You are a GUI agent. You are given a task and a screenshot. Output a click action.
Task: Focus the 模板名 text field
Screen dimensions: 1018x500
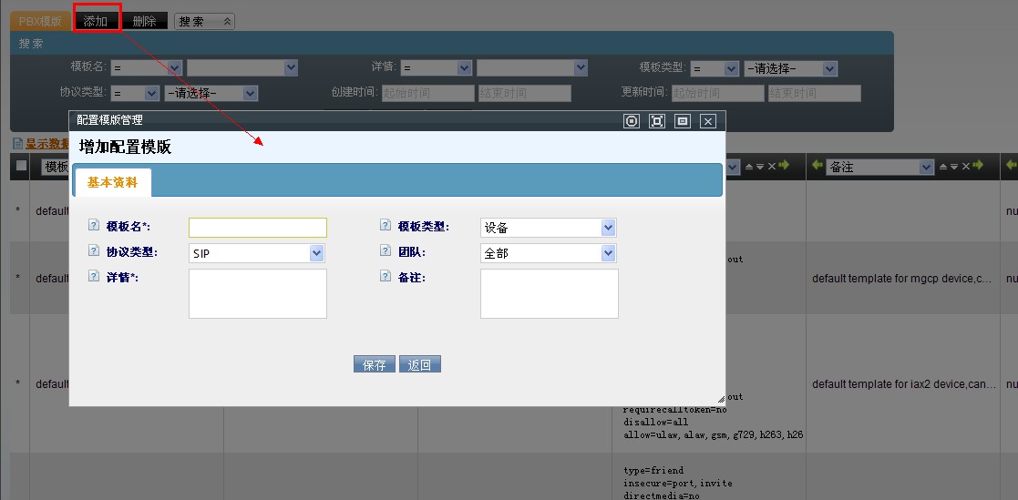click(257, 228)
